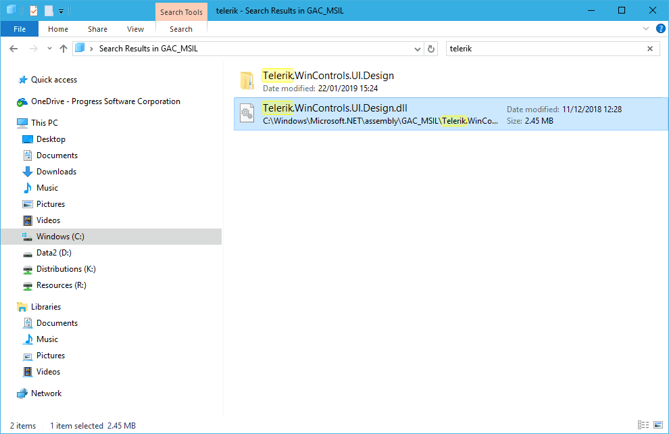Select the Search Tools contextual tab
This screenshot has height=434, width=669.
(181, 12)
